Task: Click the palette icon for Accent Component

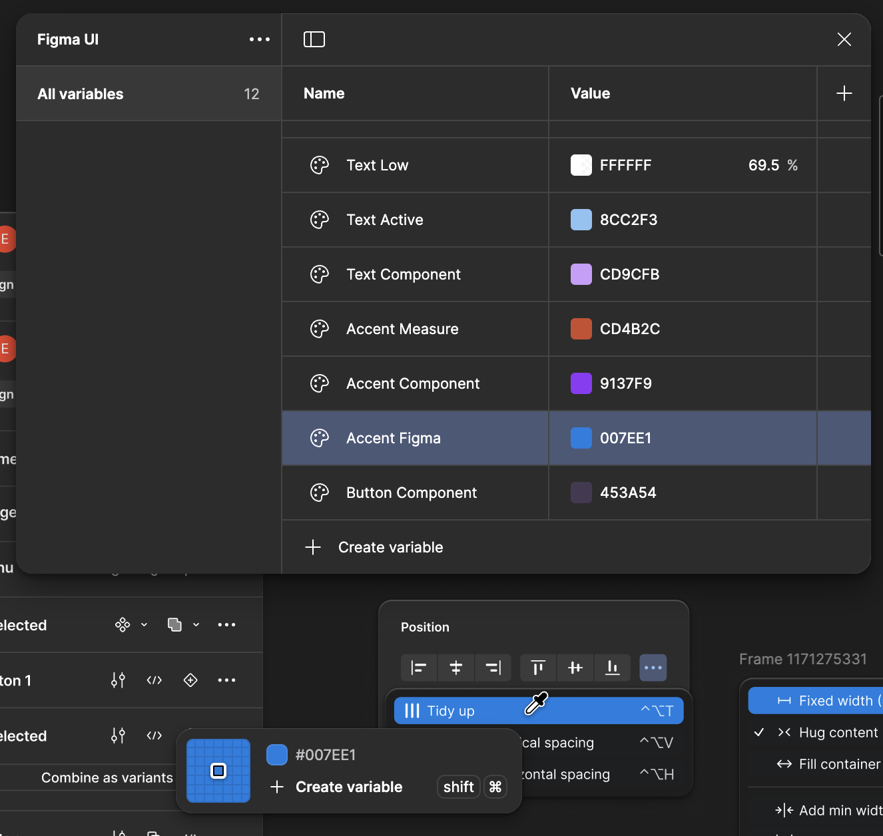Action: click(x=320, y=383)
